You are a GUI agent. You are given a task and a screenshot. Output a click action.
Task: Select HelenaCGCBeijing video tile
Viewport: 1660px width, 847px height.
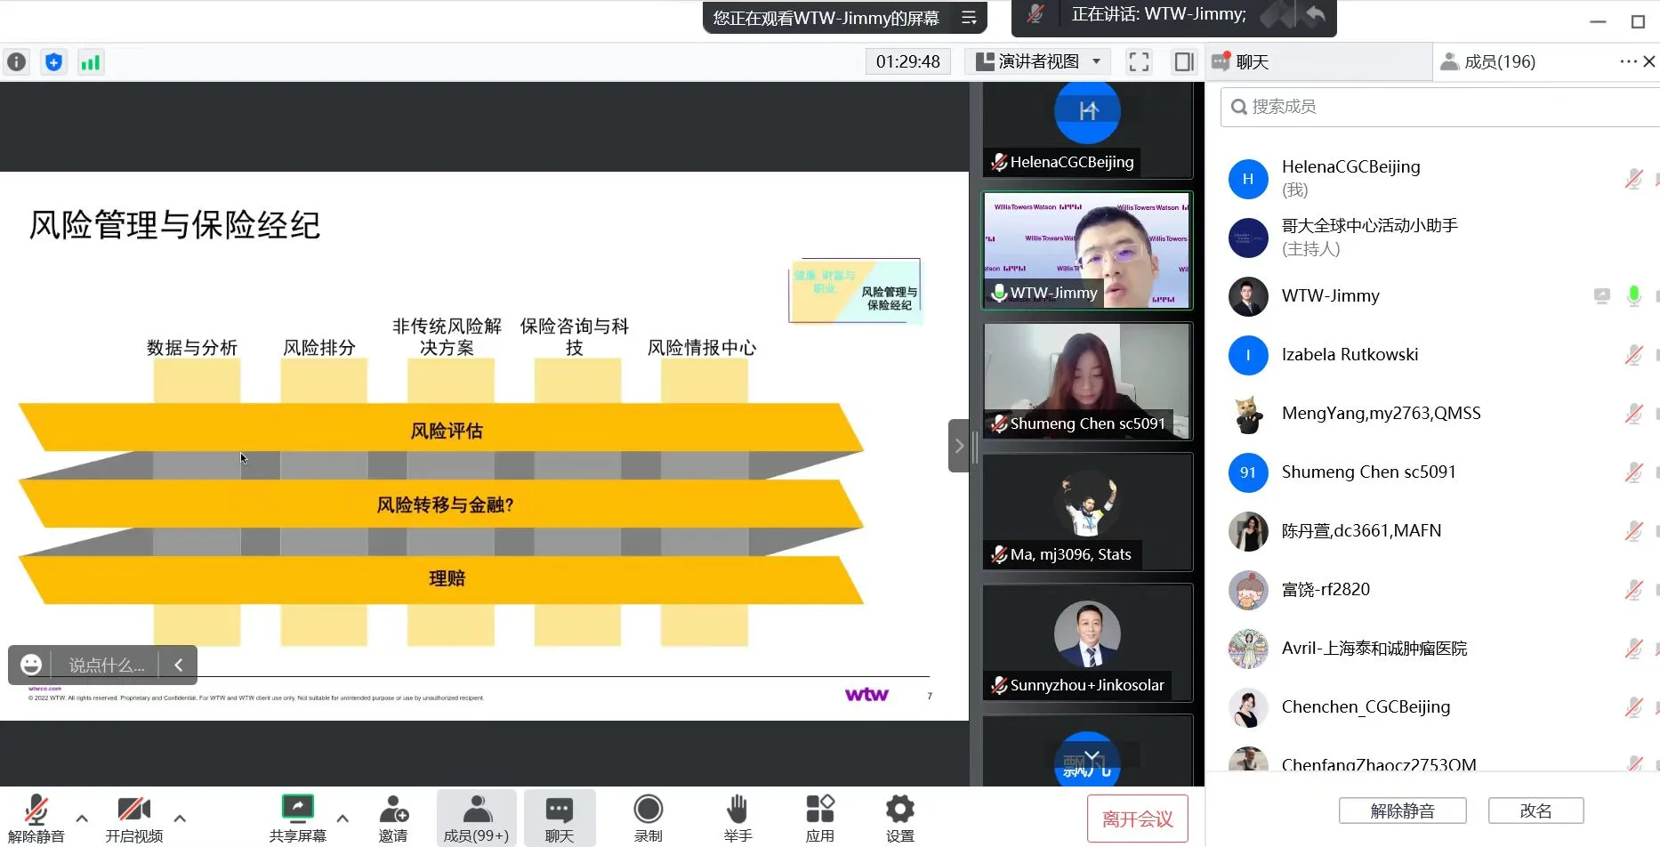click(1087, 130)
